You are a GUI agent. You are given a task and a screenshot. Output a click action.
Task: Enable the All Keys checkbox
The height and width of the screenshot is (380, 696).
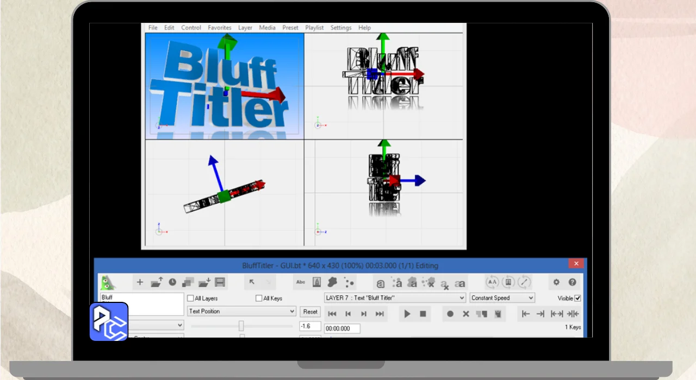tap(259, 298)
